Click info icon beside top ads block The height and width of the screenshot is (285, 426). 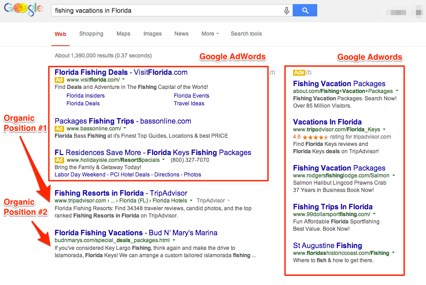(272, 73)
